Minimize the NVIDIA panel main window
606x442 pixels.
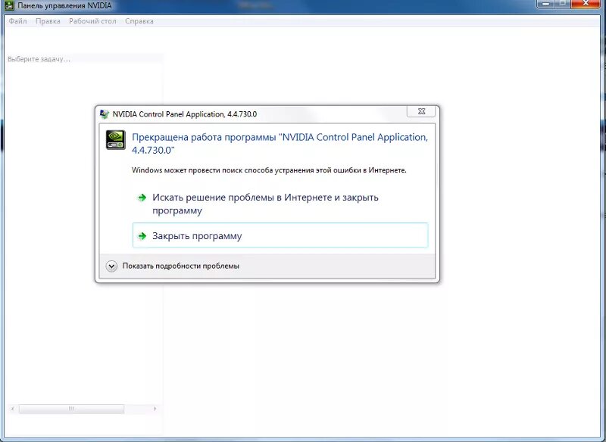(x=545, y=4)
